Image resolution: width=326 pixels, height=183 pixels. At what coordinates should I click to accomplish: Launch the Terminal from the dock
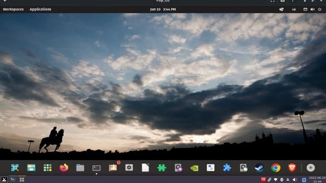96,168
